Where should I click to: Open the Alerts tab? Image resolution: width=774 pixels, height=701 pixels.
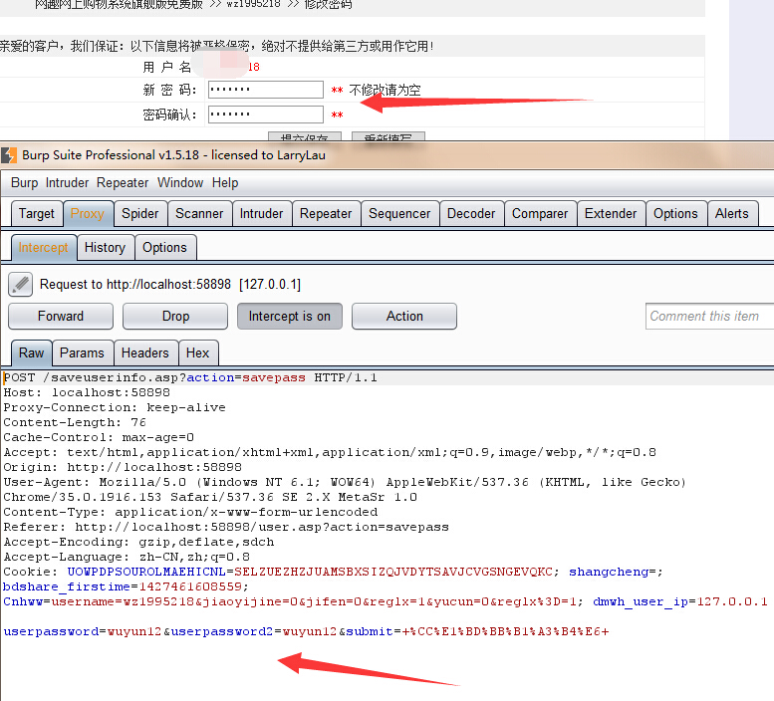click(x=732, y=214)
